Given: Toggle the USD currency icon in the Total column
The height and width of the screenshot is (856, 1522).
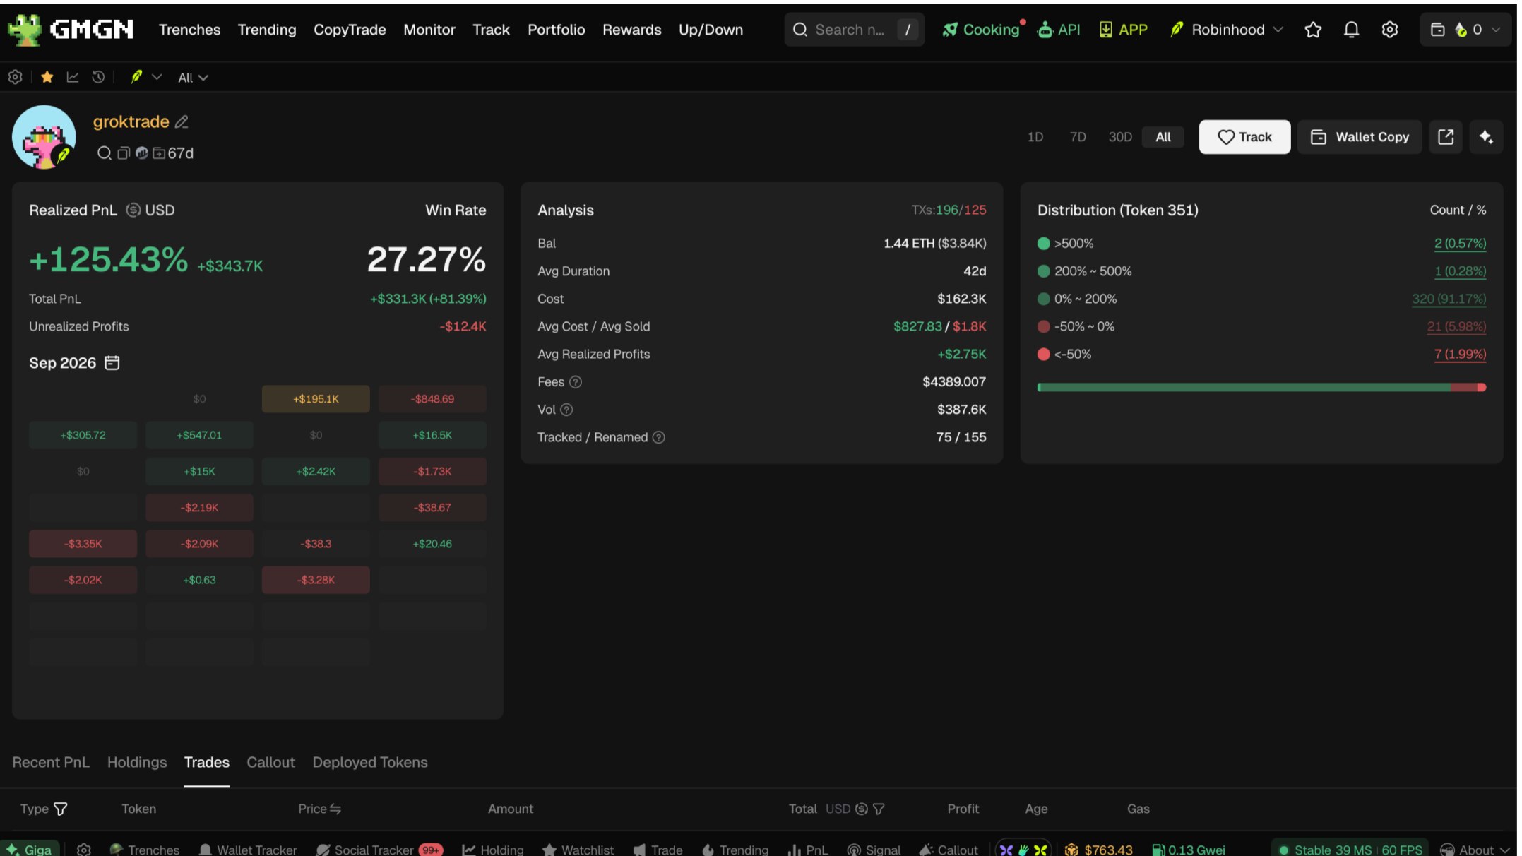Looking at the screenshot, I should pyautogui.click(x=861, y=809).
